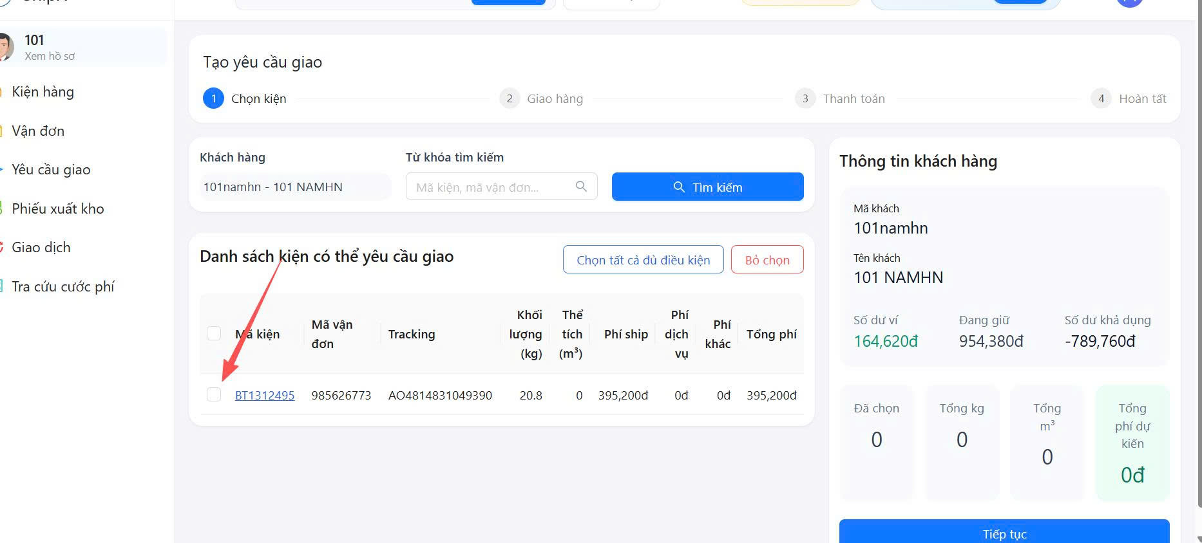Click the Tìm kiếm button
The width and height of the screenshot is (1202, 543).
(x=707, y=187)
